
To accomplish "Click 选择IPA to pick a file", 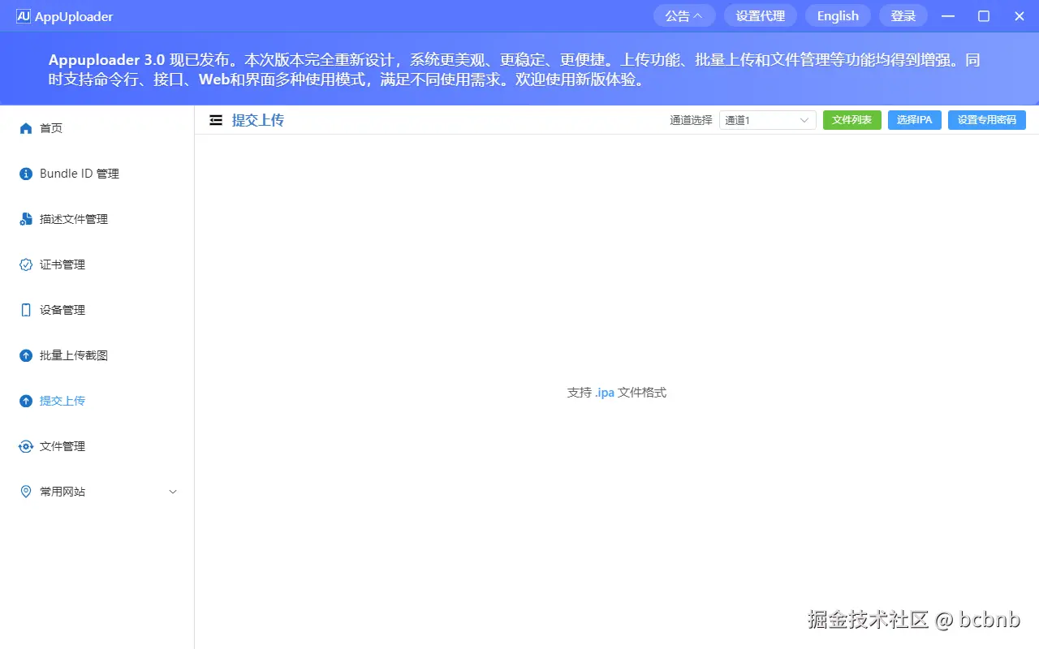I will 914,119.
